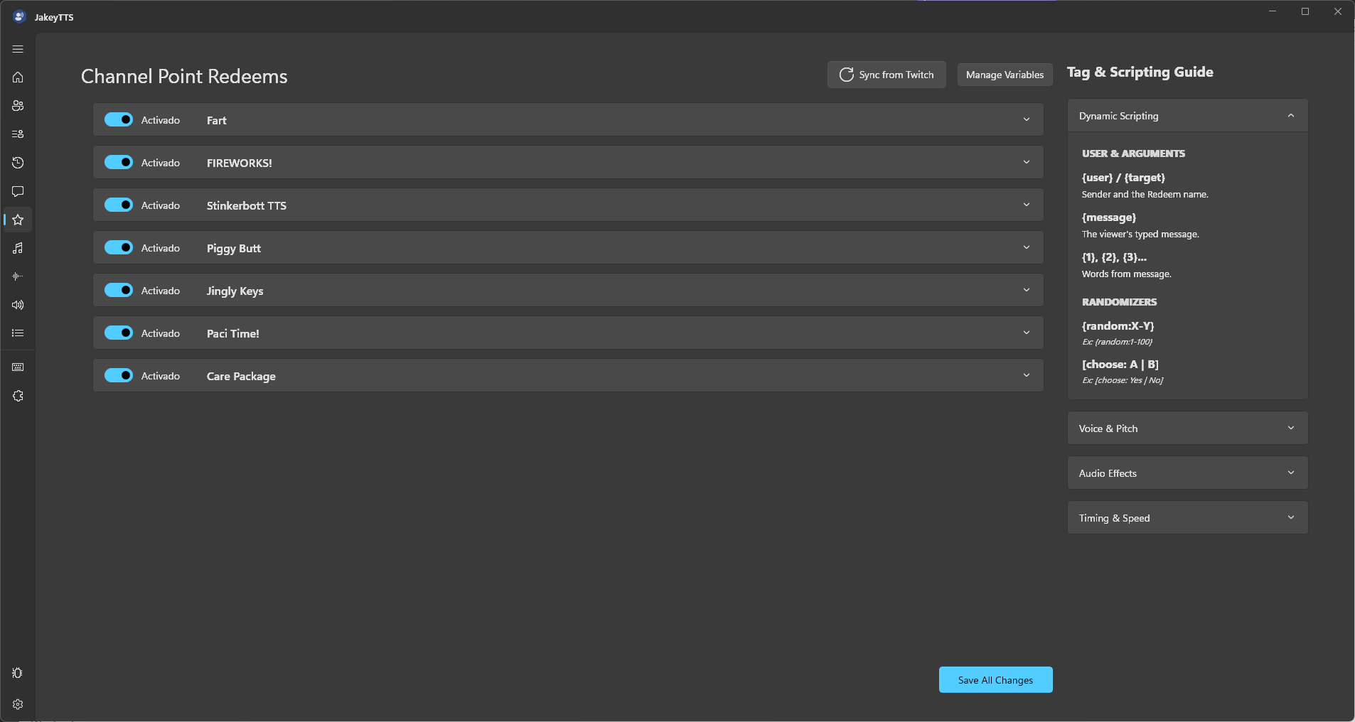This screenshot has height=722, width=1355.
Task: Click the {user} / {target} tag text
Action: [1123, 178]
